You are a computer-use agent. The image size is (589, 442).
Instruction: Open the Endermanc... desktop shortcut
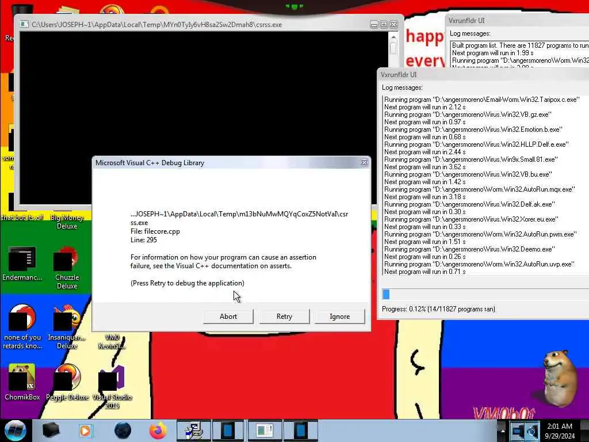[x=22, y=263]
